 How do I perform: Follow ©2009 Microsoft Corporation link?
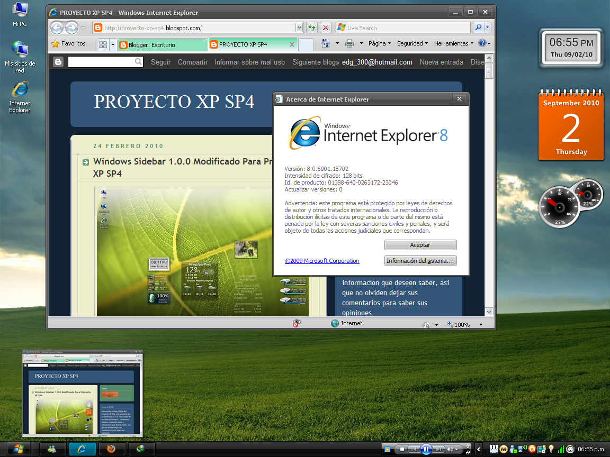pos(322,261)
